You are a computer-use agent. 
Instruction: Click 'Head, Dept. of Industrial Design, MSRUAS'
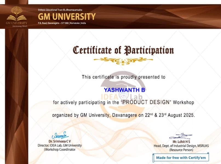click(x=181, y=146)
